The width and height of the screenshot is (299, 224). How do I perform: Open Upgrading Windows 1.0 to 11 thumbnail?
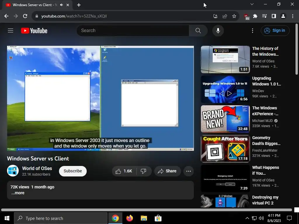coord(225,89)
